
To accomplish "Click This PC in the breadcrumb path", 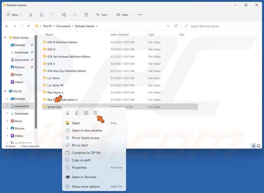I will (47, 26).
